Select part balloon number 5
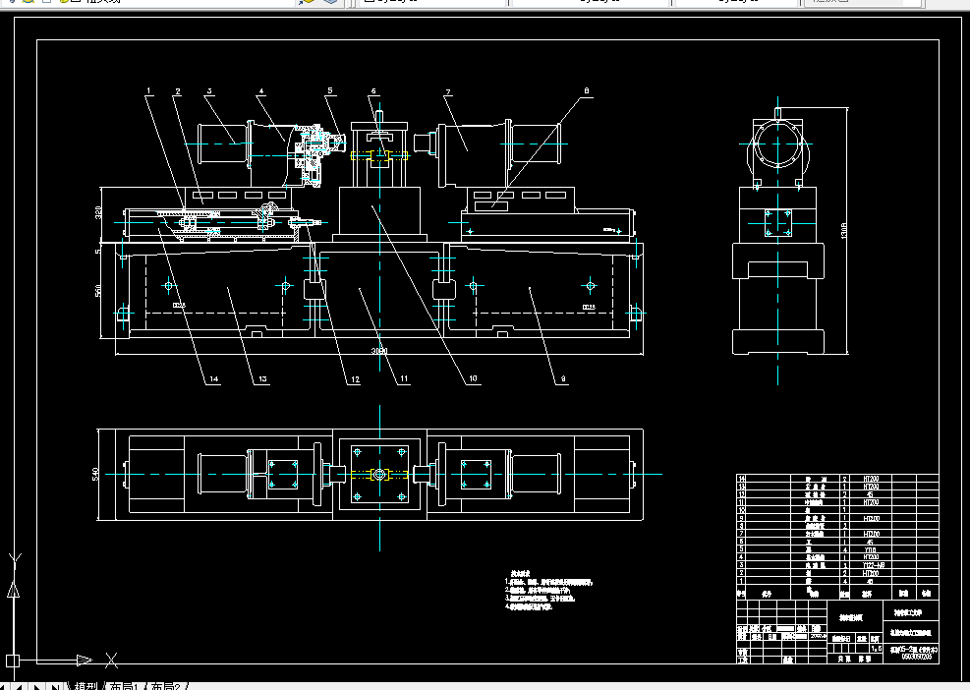 click(x=330, y=90)
